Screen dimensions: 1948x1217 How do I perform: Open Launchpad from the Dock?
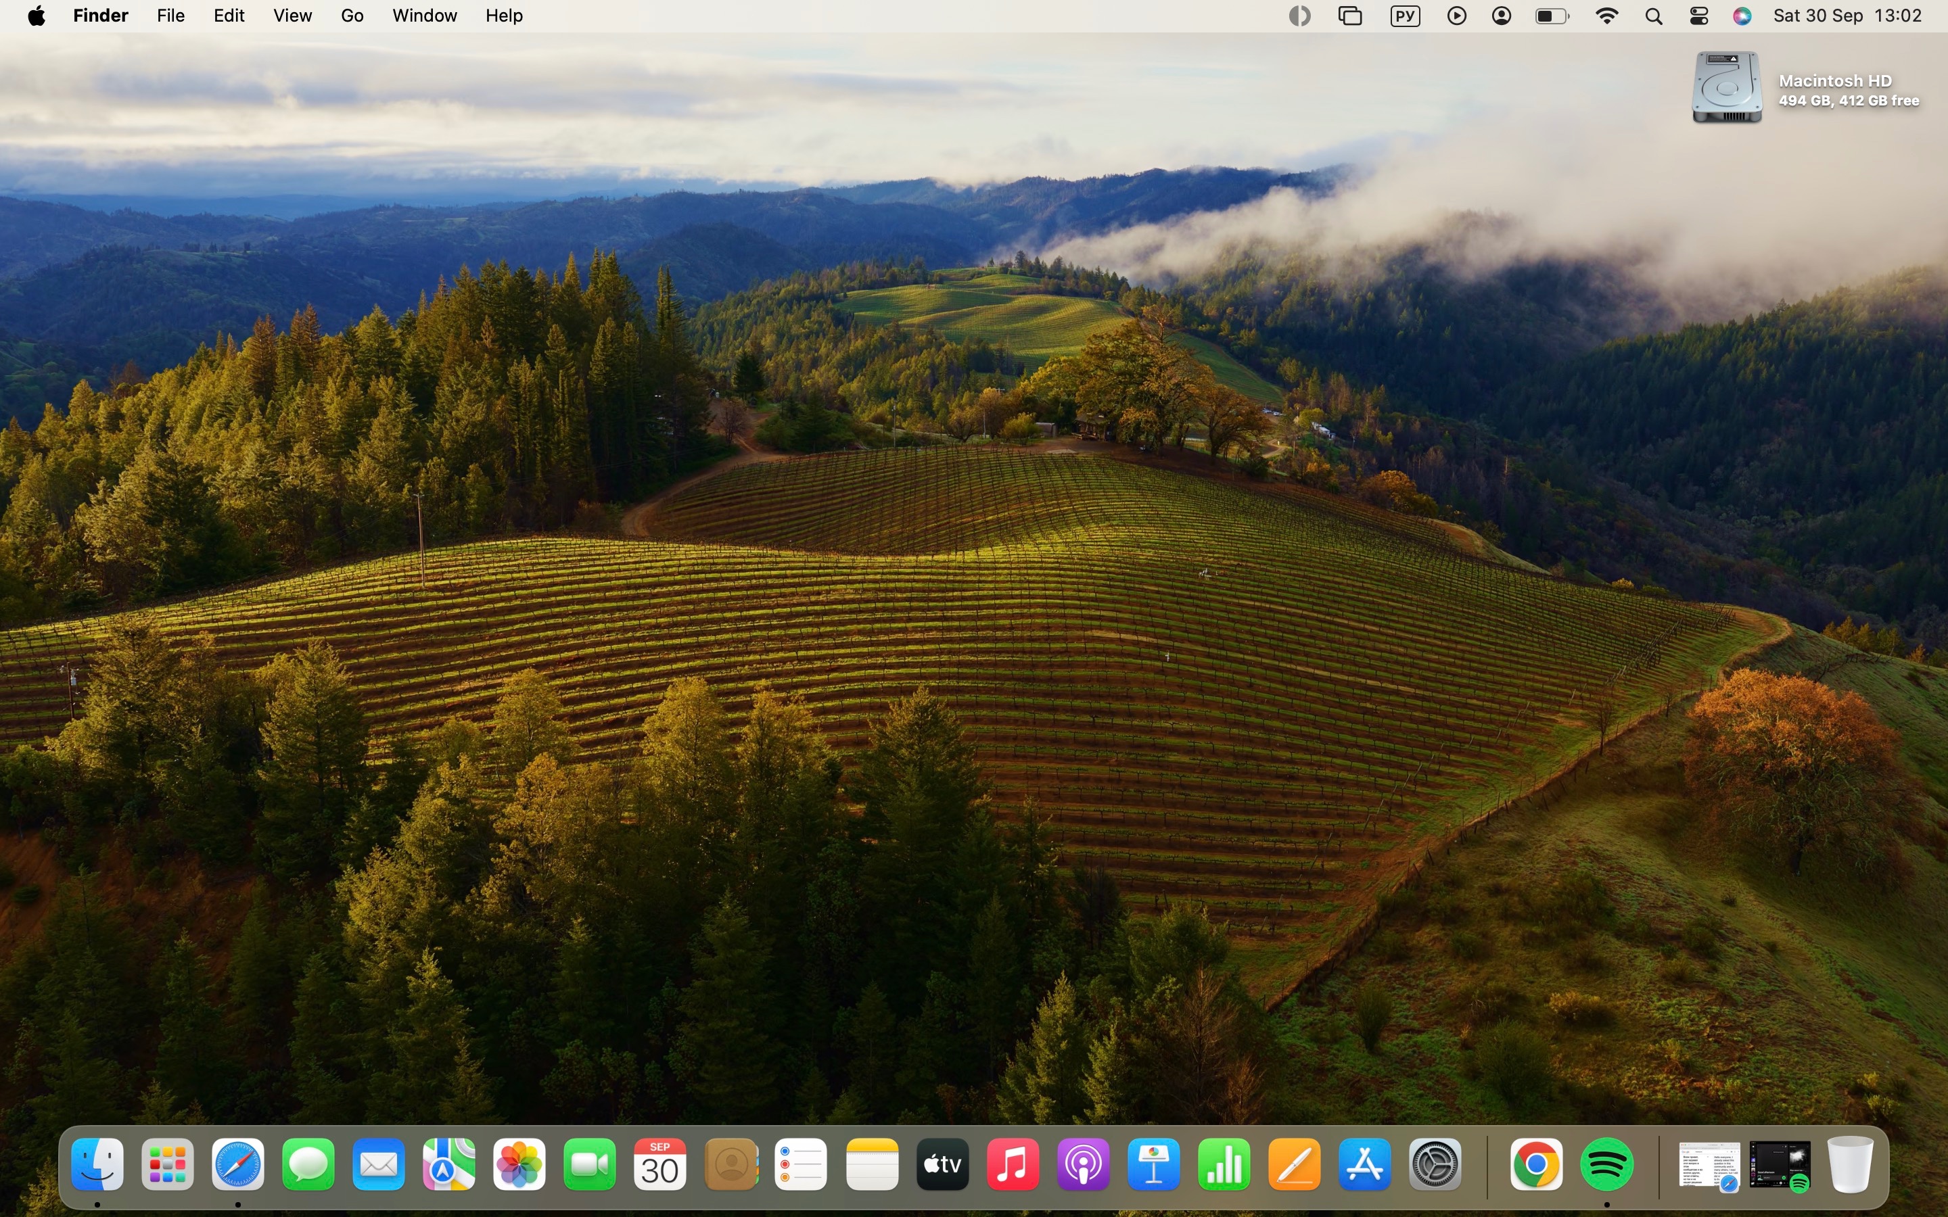coord(168,1164)
